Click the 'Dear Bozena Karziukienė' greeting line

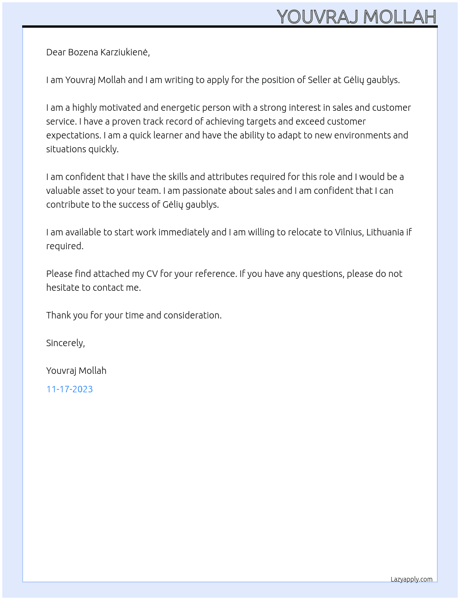point(98,52)
